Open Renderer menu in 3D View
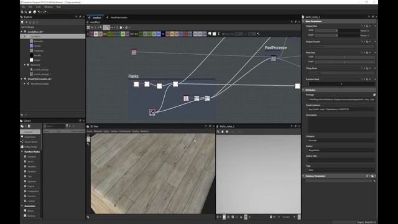398x224 pixels. point(144,131)
